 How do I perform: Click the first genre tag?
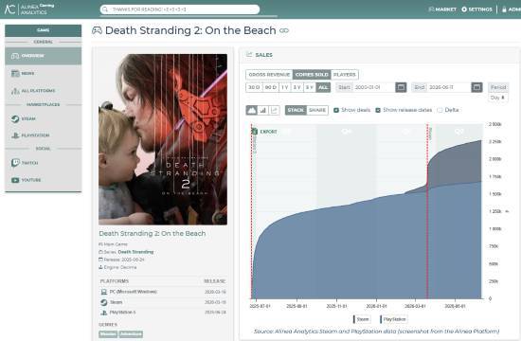tap(108, 334)
